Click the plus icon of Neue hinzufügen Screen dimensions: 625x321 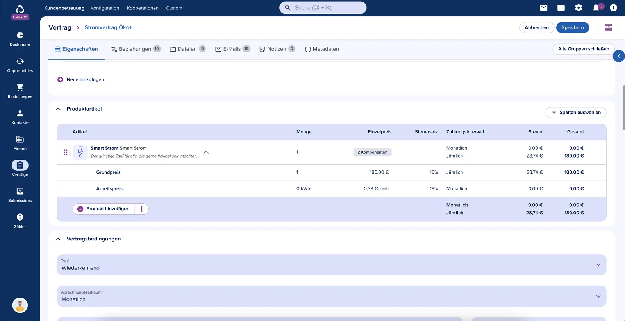[60, 79]
